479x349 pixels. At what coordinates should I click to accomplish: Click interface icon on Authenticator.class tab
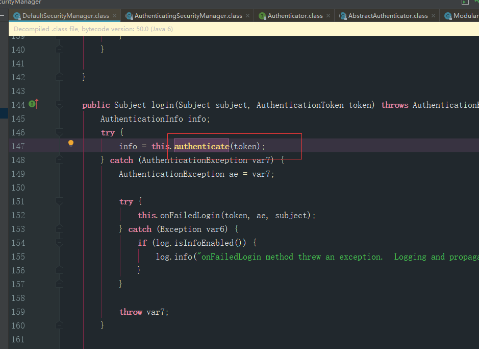262,16
